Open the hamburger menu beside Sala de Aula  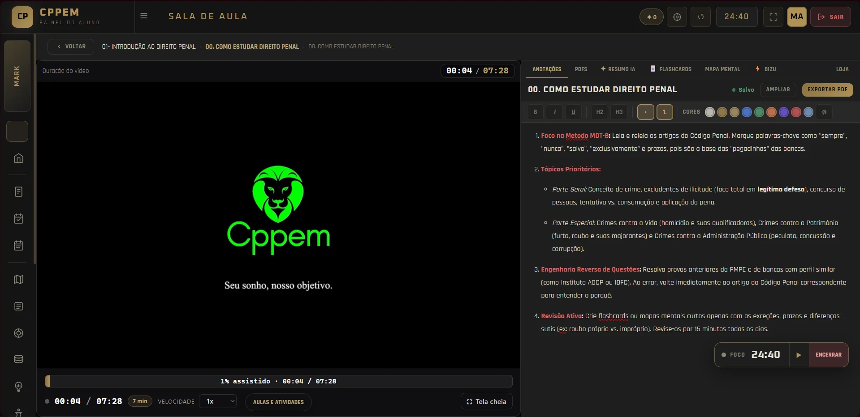coord(144,16)
